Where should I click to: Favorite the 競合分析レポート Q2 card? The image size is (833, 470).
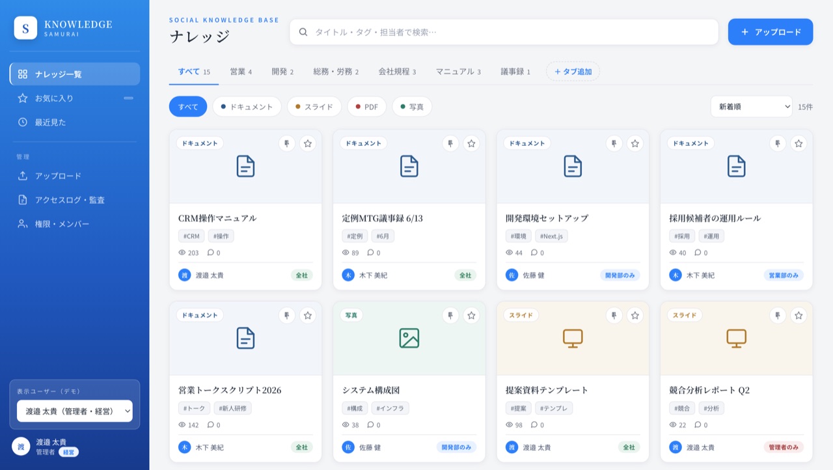coord(799,315)
